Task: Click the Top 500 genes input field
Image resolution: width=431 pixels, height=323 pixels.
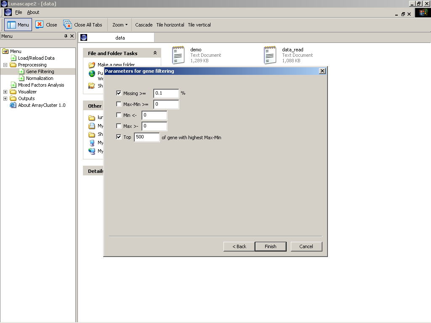Action: click(146, 137)
